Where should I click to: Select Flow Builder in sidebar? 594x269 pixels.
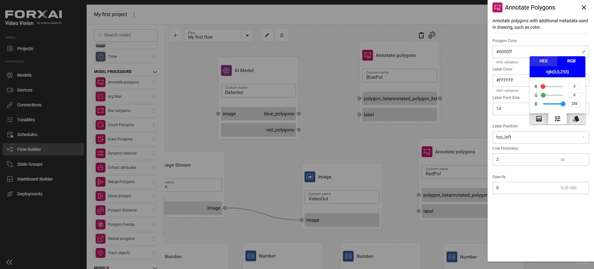point(43,149)
